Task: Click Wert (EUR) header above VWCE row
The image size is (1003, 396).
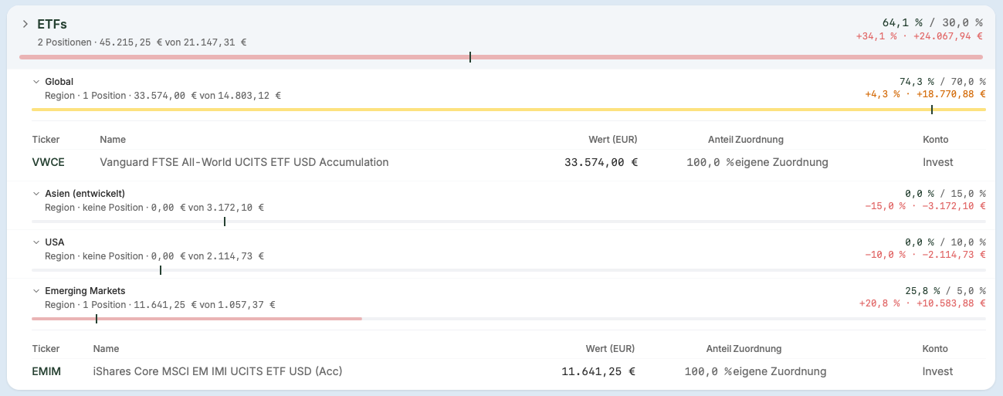Action: 612,140
